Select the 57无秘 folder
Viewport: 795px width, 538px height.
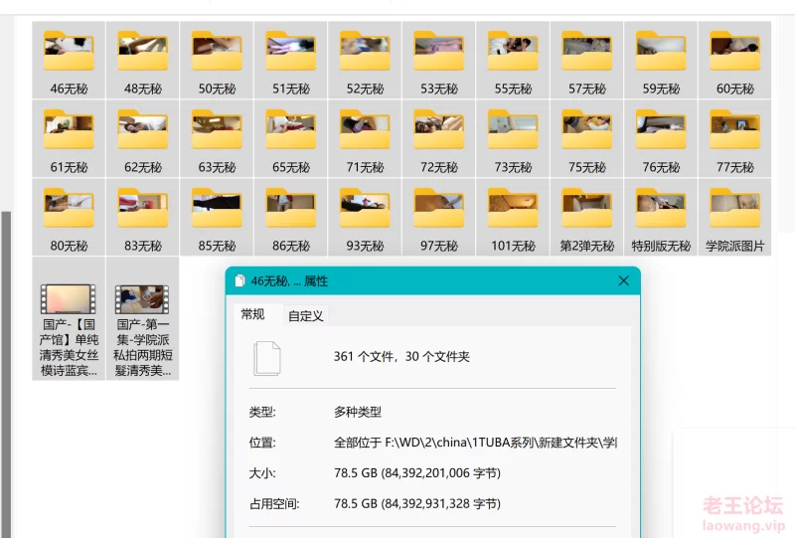[x=587, y=61]
